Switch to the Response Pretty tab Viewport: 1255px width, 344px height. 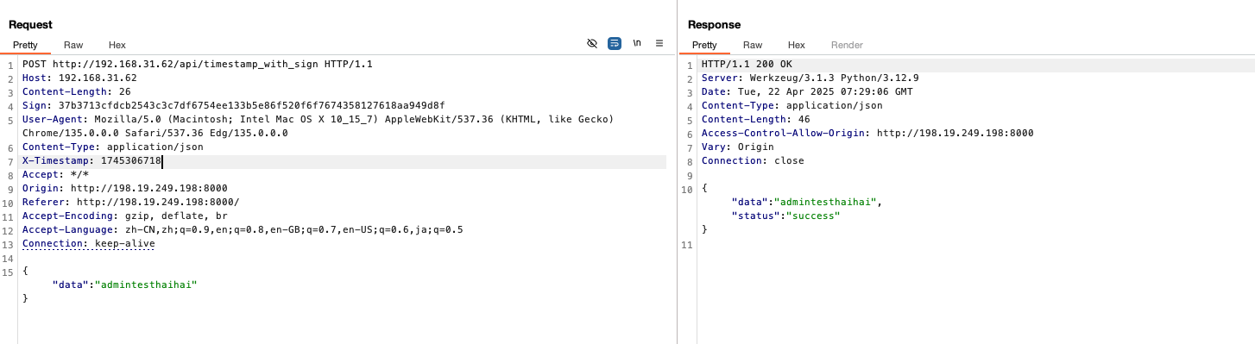point(704,45)
